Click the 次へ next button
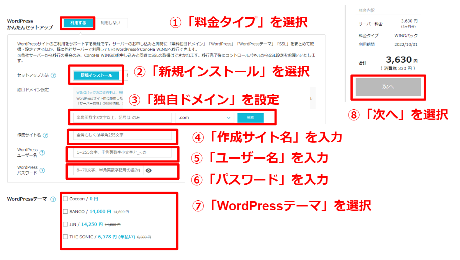Screen dimensions: 460x260 pyautogui.click(x=388, y=87)
